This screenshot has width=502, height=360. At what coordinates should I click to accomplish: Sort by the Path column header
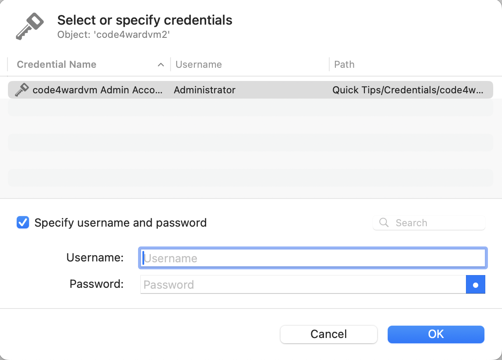point(344,64)
